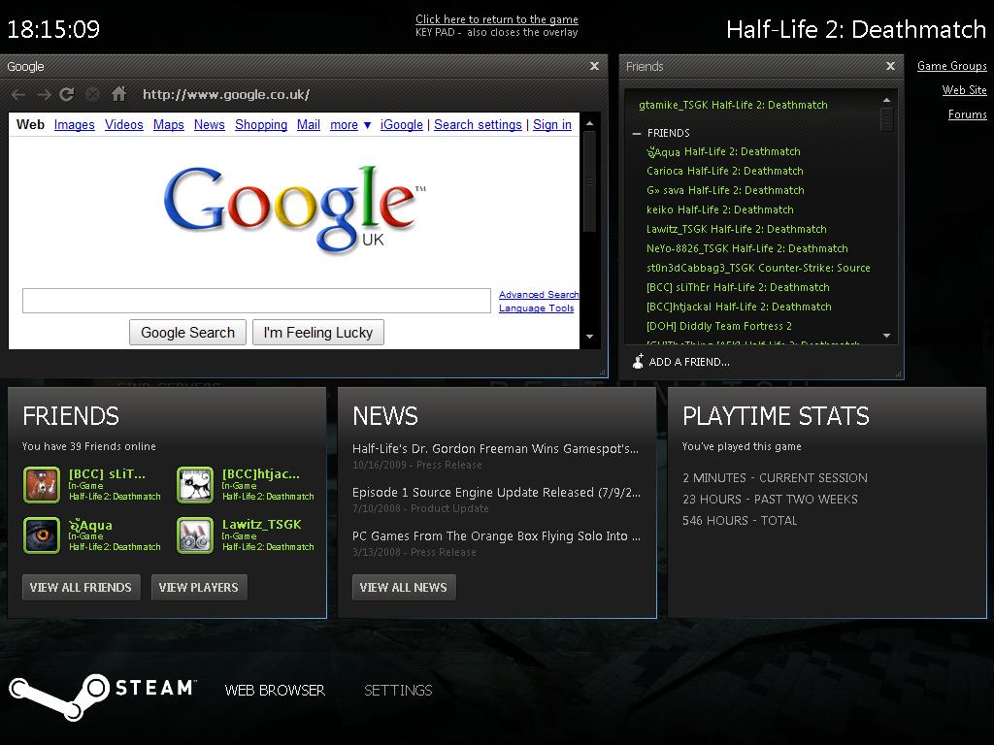The image size is (994, 745).
Task: Collapse the FRIENDS group in friends list
Action: tap(637, 133)
